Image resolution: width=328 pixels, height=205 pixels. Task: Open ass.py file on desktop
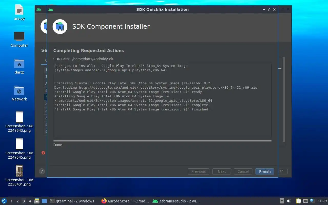click(19, 13)
